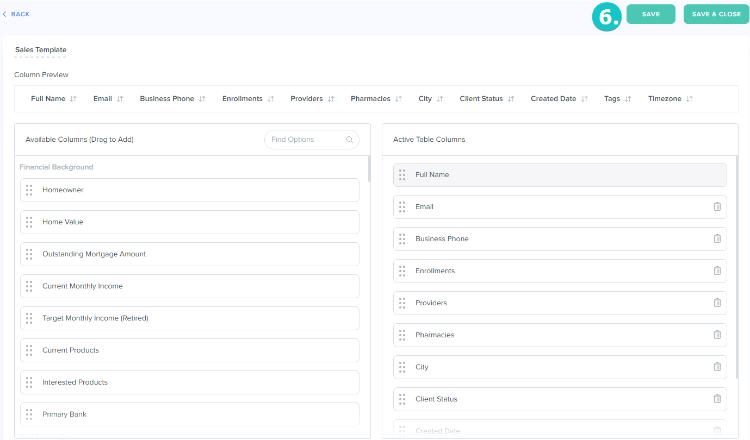The width and height of the screenshot is (750, 440).
Task: Click Financial Background section heading
Action: point(57,167)
